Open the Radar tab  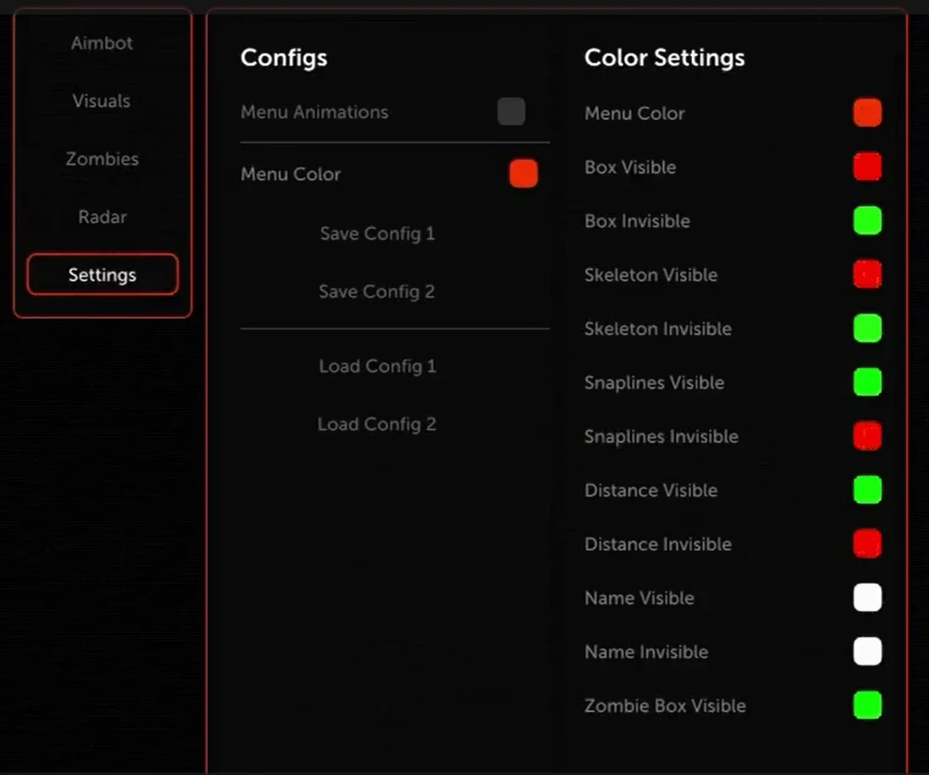tap(102, 217)
